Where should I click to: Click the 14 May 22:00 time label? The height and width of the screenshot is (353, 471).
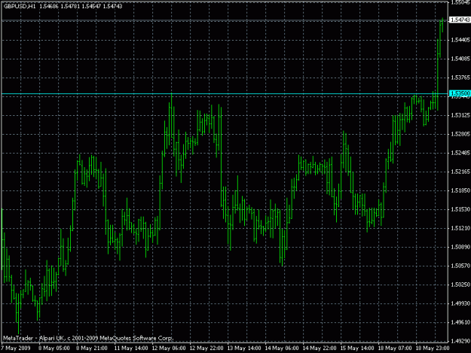tap(320, 348)
